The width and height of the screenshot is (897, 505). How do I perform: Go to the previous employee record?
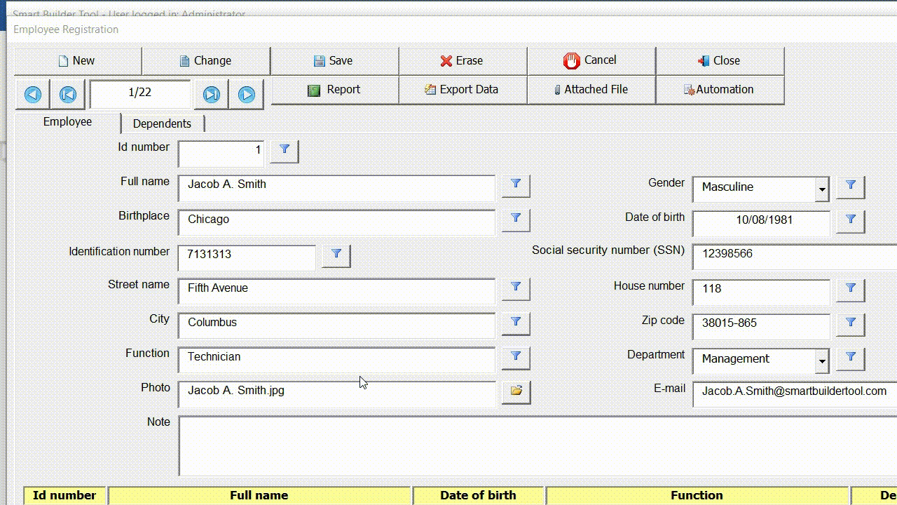(x=32, y=93)
